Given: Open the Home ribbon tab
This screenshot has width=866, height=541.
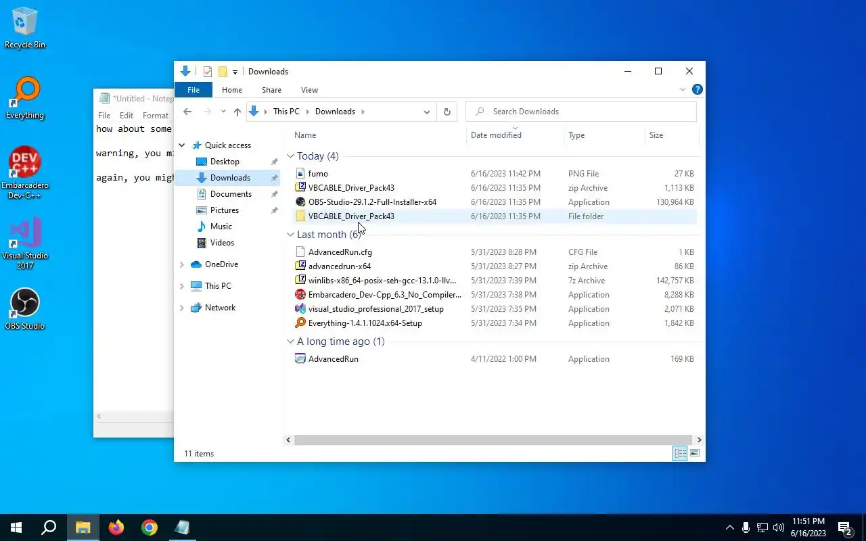Looking at the screenshot, I should pos(232,90).
